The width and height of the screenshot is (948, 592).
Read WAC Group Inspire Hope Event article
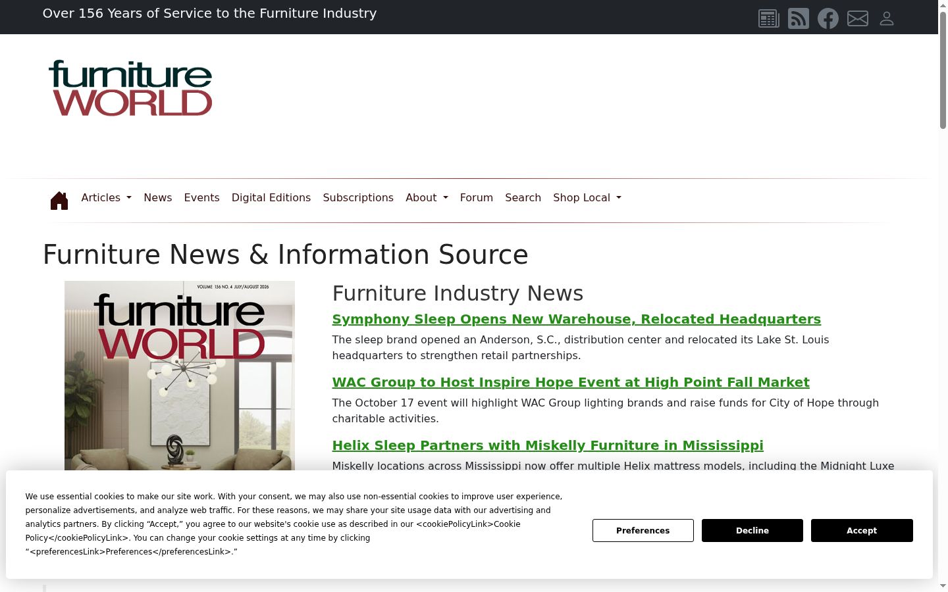[x=571, y=382]
